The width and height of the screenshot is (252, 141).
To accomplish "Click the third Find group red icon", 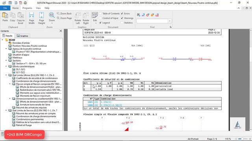I will coord(148,15).
